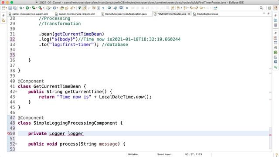Click the External Tools run icon
Viewport: 279px width, 157px height.
click(x=41, y=8)
